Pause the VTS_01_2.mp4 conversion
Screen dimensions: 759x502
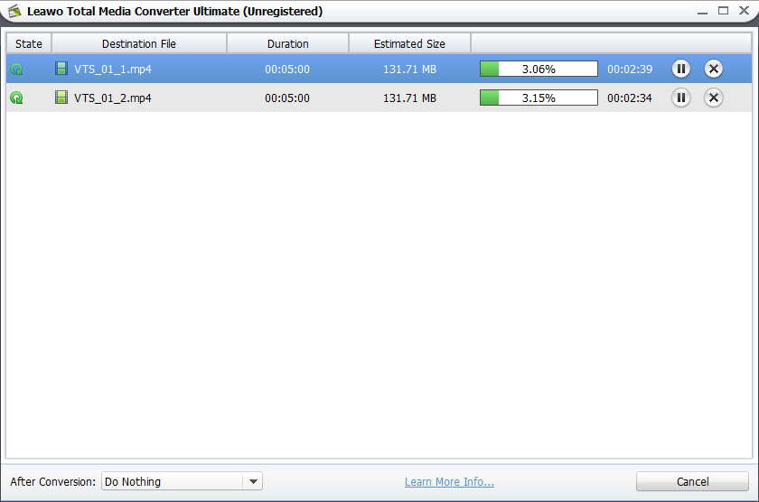(680, 98)
